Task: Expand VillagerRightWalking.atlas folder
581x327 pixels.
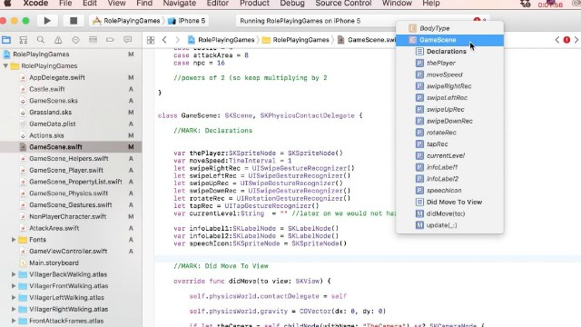Action: 14,309
